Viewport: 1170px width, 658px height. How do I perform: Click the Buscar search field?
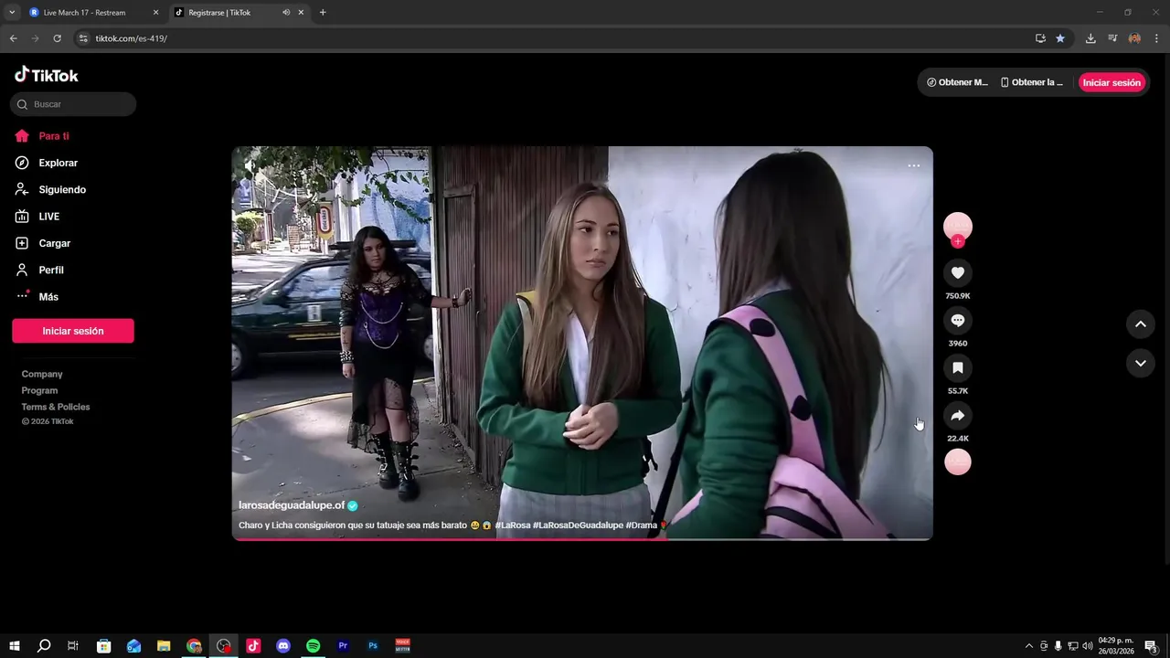(x=73, y=104)
